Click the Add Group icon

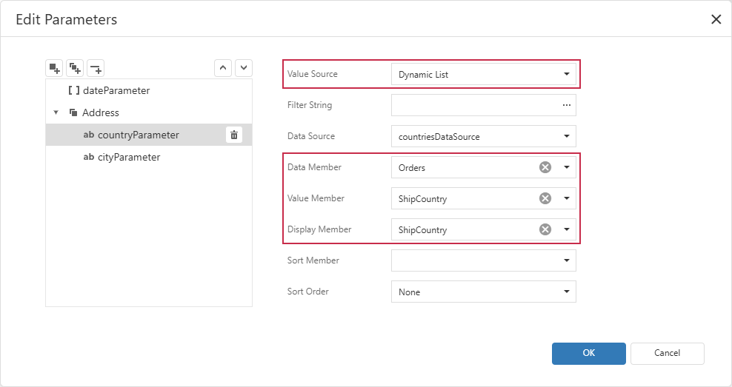(x=75, y=69)
